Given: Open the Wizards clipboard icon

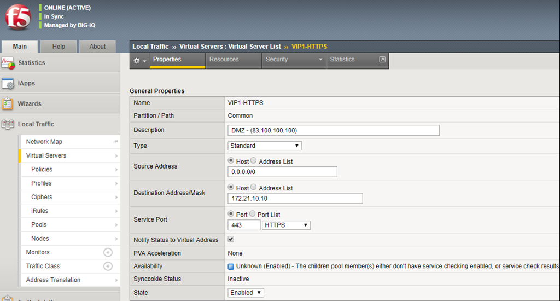Looking at the screenshot, I should [8, 104].
